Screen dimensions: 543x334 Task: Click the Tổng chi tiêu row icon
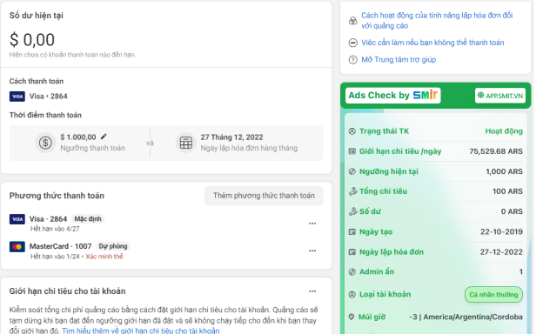[x=352, y=191]
